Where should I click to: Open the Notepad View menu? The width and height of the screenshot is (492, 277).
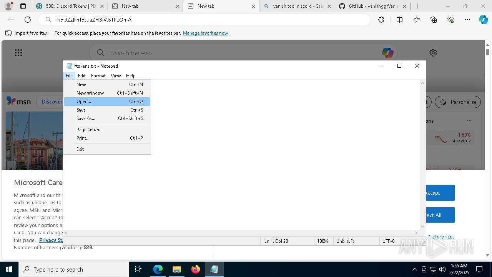tap(116, 76)
